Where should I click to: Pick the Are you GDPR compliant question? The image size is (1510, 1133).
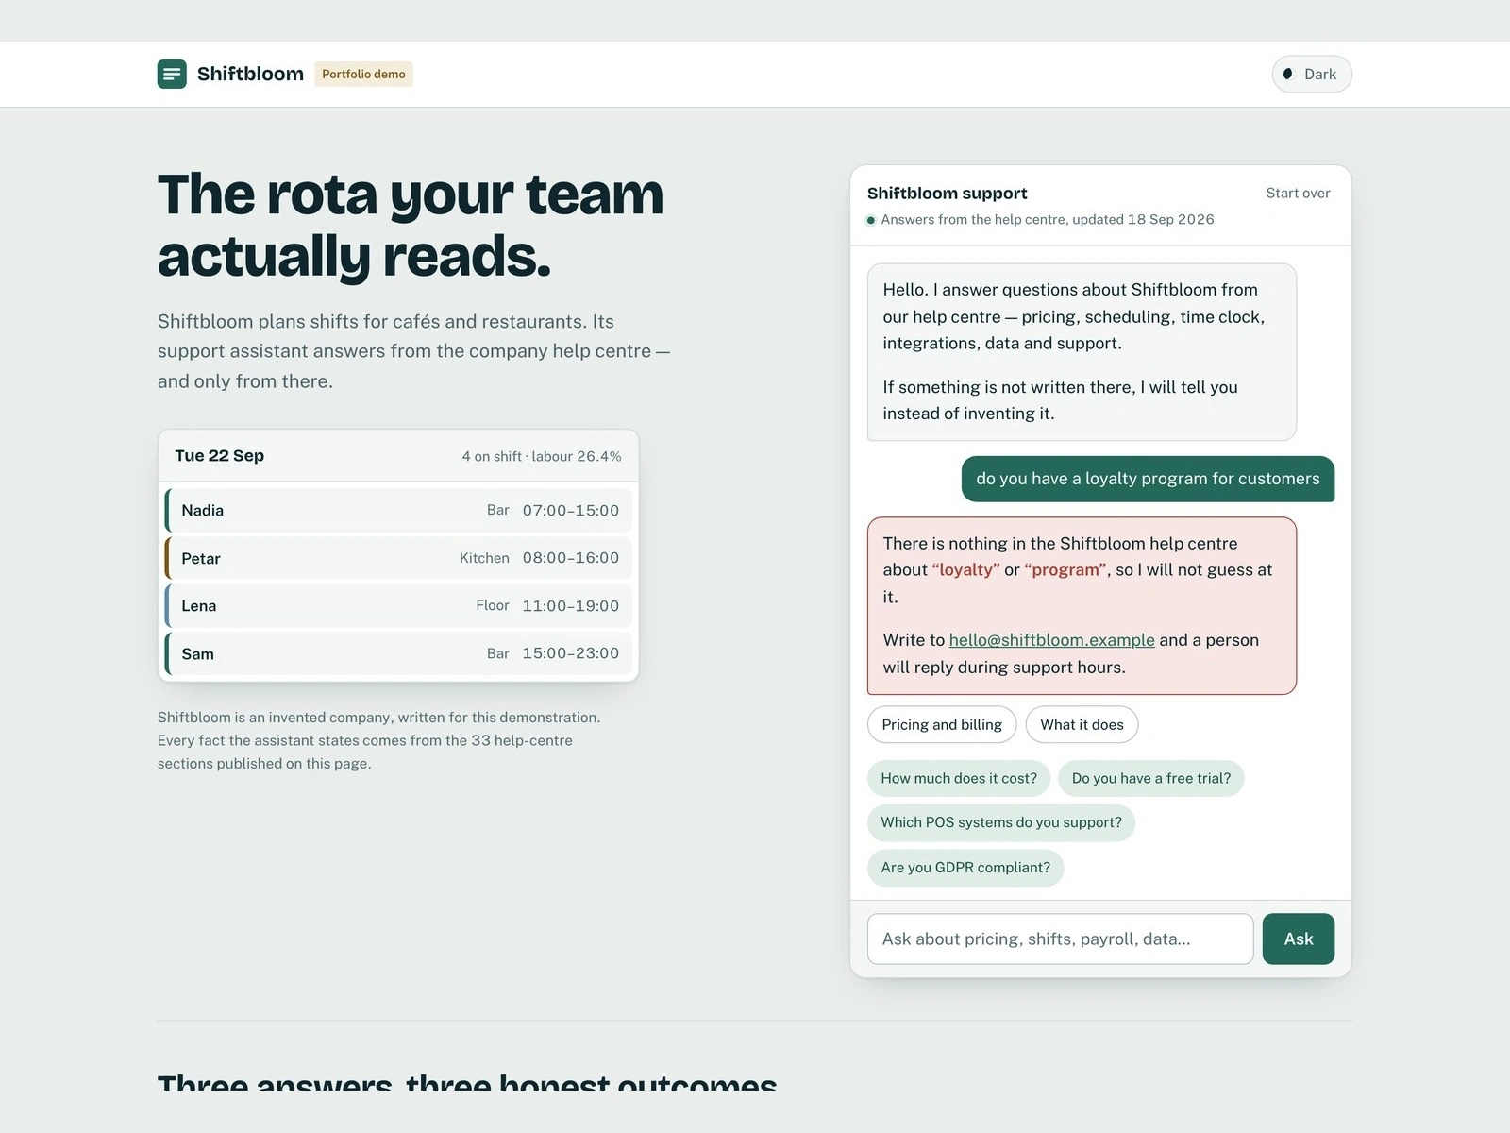point(965,868)
